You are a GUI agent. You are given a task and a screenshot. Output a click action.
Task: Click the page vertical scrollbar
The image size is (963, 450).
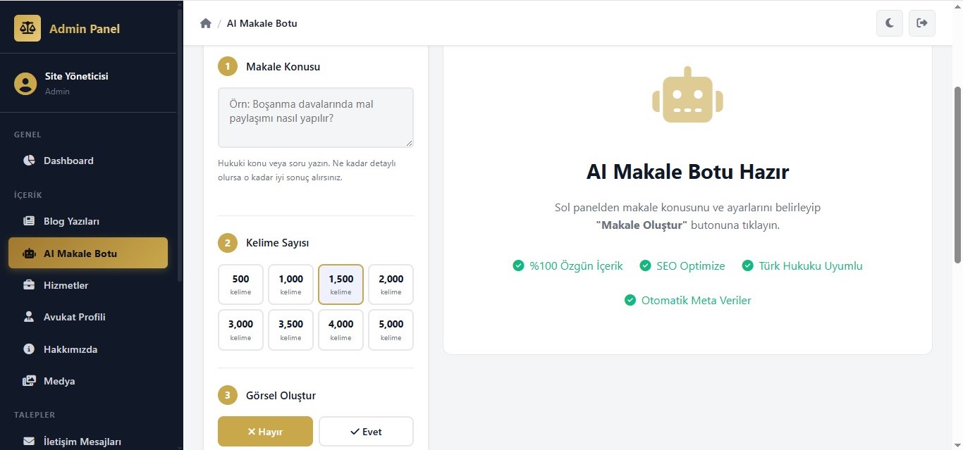coord(957,176)
